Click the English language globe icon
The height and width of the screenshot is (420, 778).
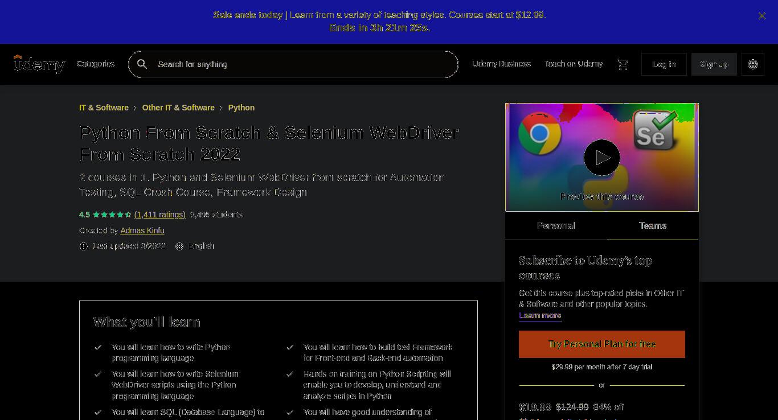tap(179, 246)
